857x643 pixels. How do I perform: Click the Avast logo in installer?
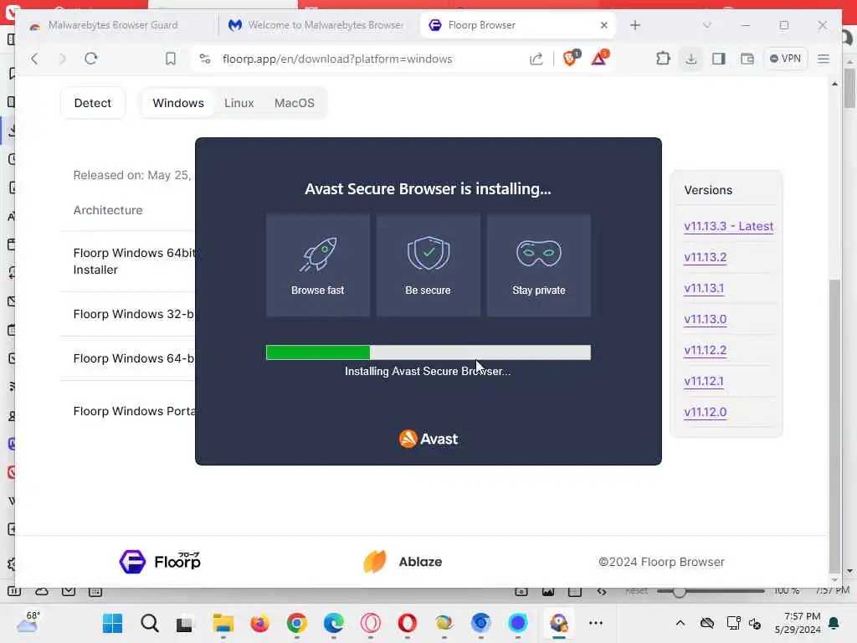tap(428, 439)
